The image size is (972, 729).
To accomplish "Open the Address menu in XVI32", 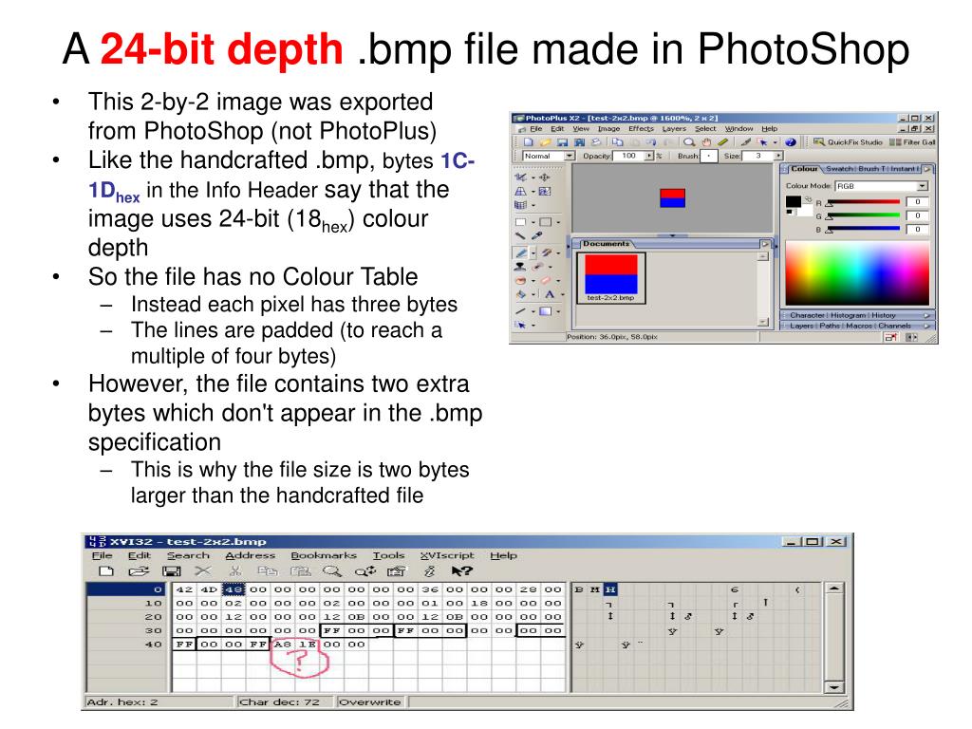I will [x=251, y=556].
